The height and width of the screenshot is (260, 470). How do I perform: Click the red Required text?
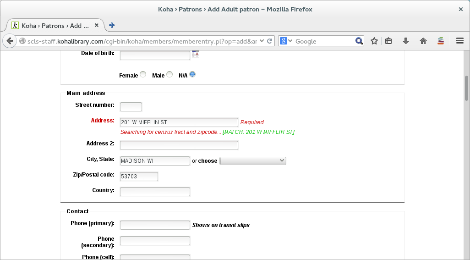tap(252, 122)
